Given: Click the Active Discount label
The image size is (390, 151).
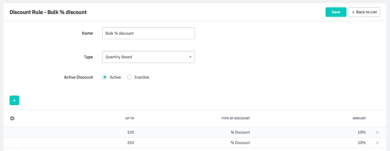Looking at the screenshot, I should point(78,77).
